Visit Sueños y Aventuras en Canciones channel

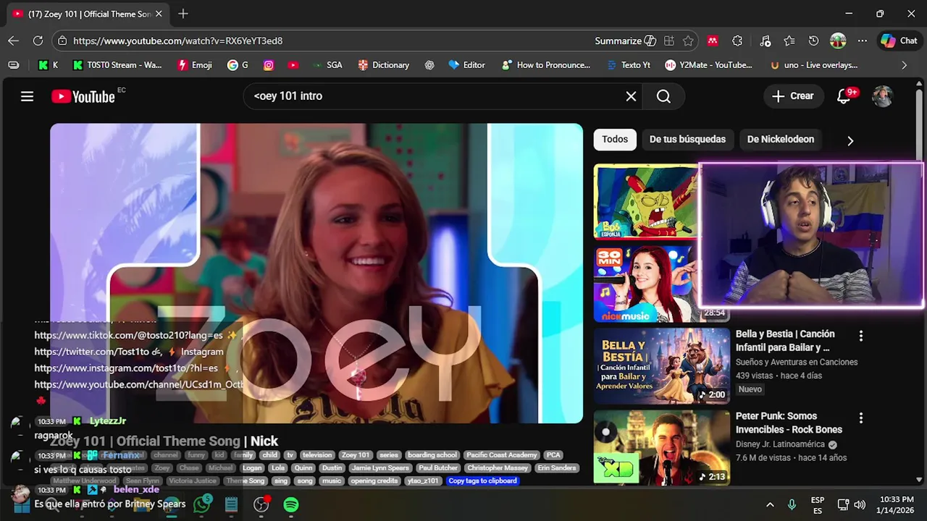[x=797, y=362]
